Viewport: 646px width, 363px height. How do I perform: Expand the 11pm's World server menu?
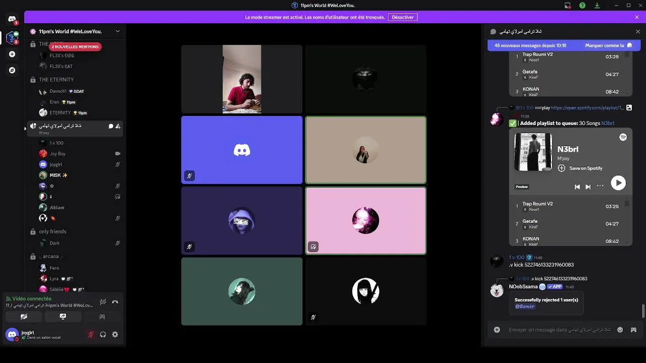118,31
